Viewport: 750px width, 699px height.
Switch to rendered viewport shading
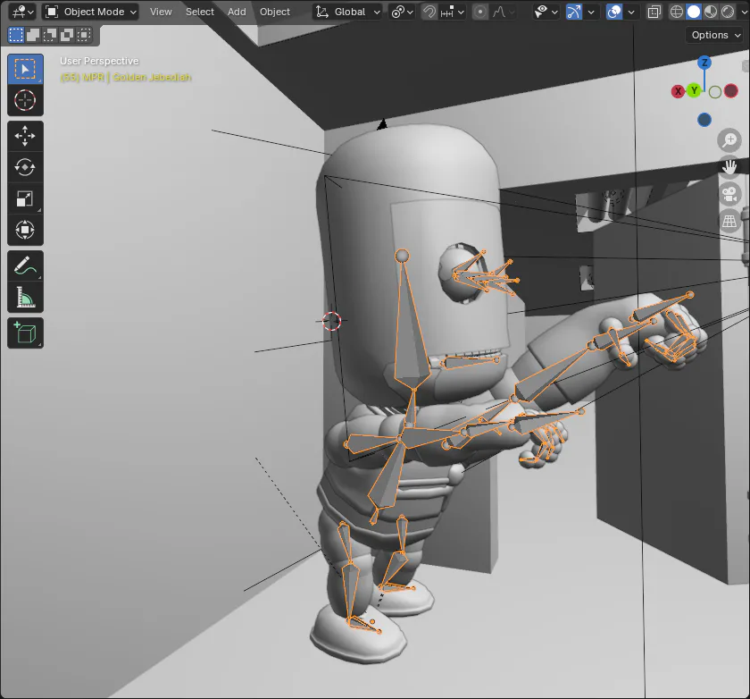(728, 12)
